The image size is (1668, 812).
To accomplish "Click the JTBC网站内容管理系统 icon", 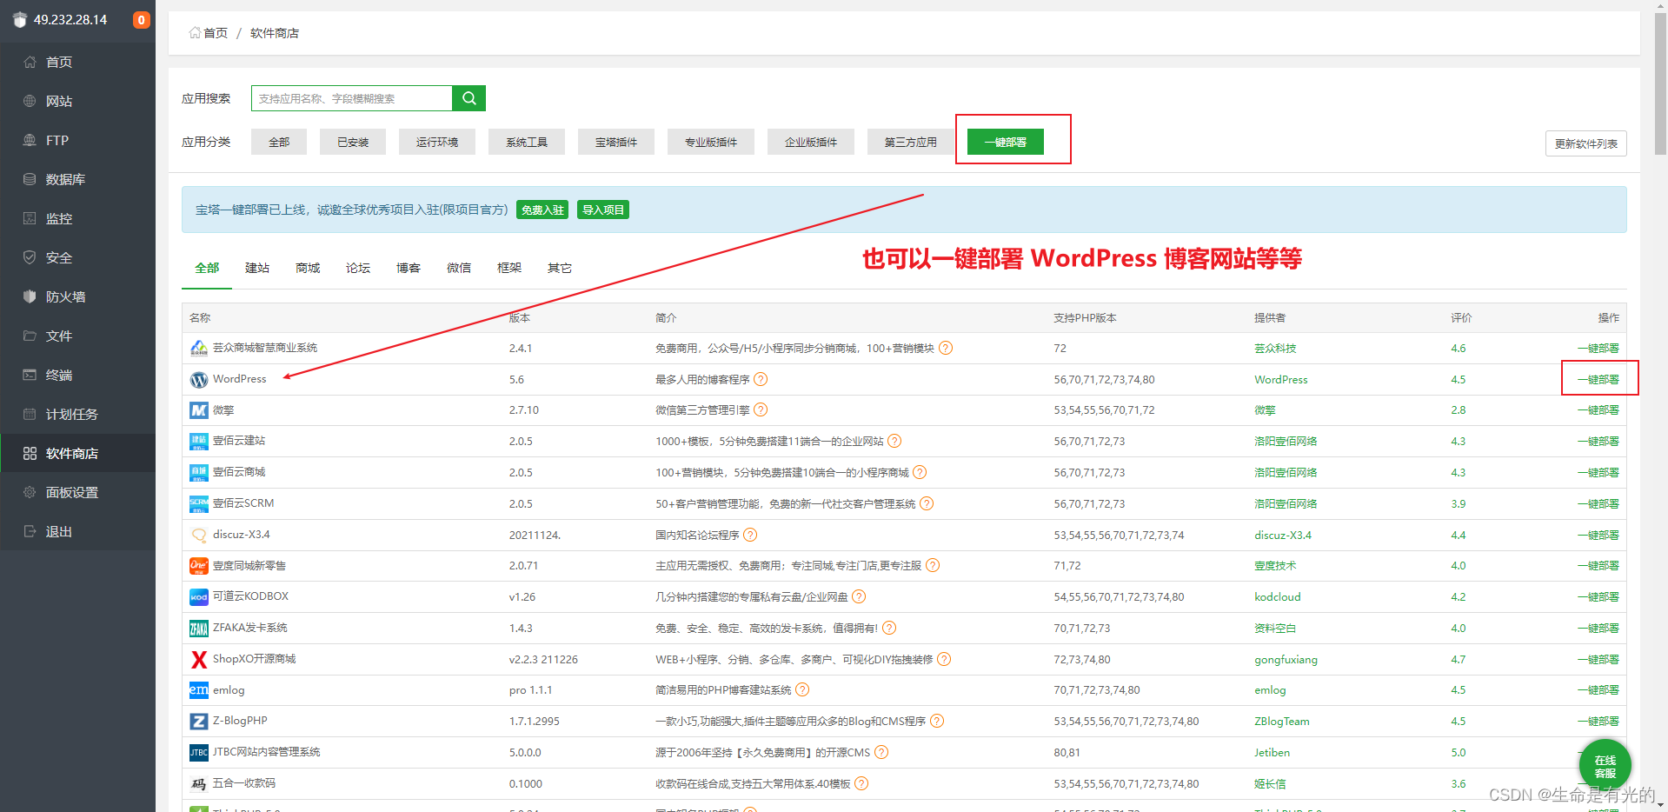I will point(199,753).
